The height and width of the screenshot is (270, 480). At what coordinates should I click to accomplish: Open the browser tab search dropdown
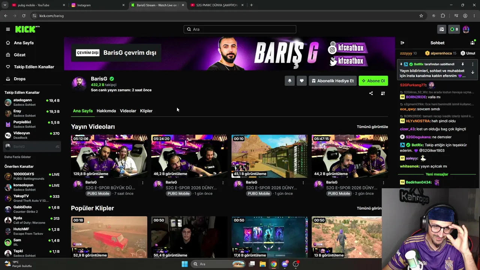pos(4,5)
